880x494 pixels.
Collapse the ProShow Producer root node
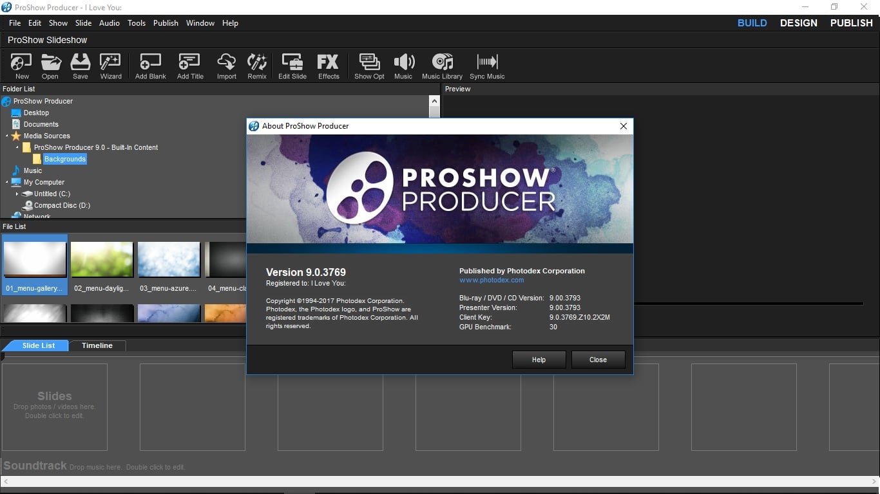coord(6,101)
